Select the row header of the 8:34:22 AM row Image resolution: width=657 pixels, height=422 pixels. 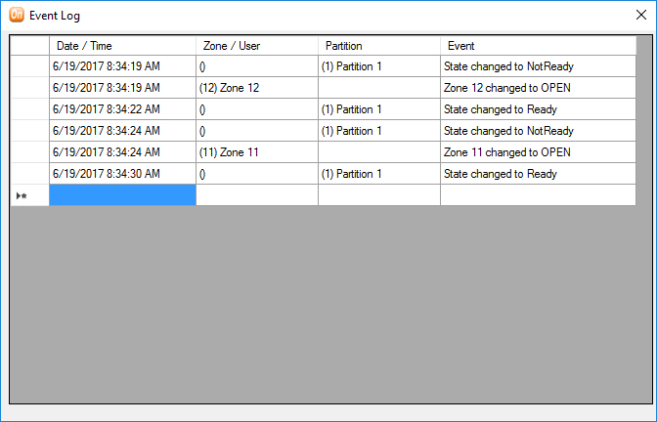coord(29,109)
